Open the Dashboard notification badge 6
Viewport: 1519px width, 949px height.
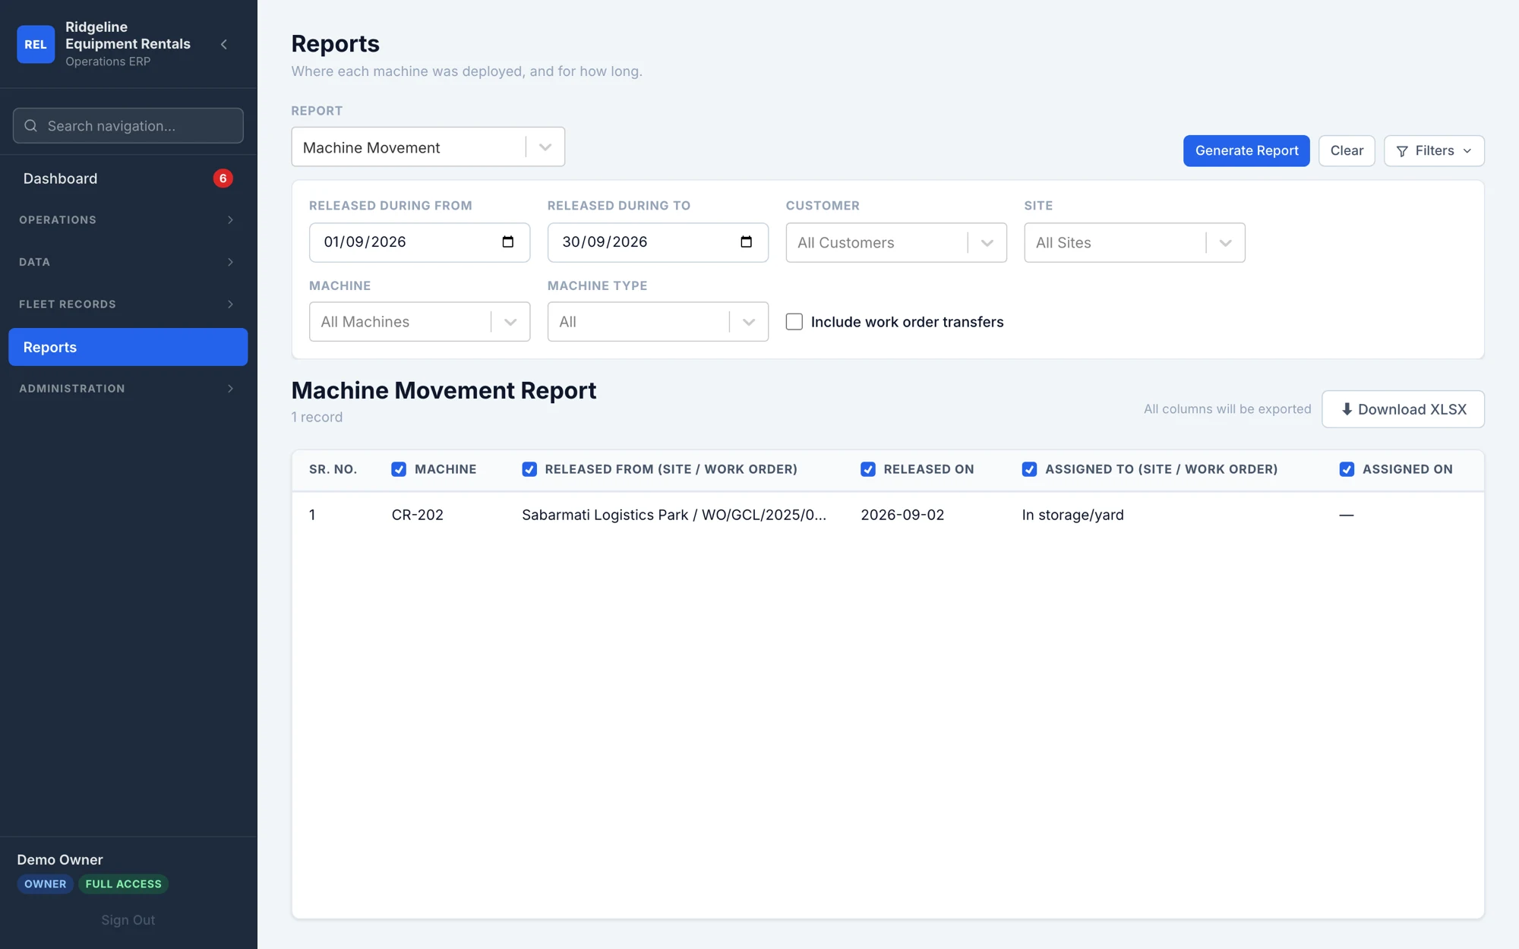point(223,178)
